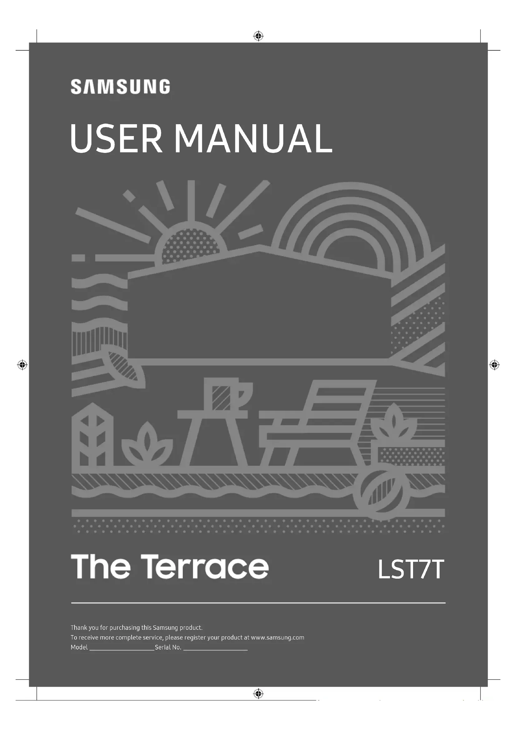Click the leafy plant beside the lantern

click(147, 444)
